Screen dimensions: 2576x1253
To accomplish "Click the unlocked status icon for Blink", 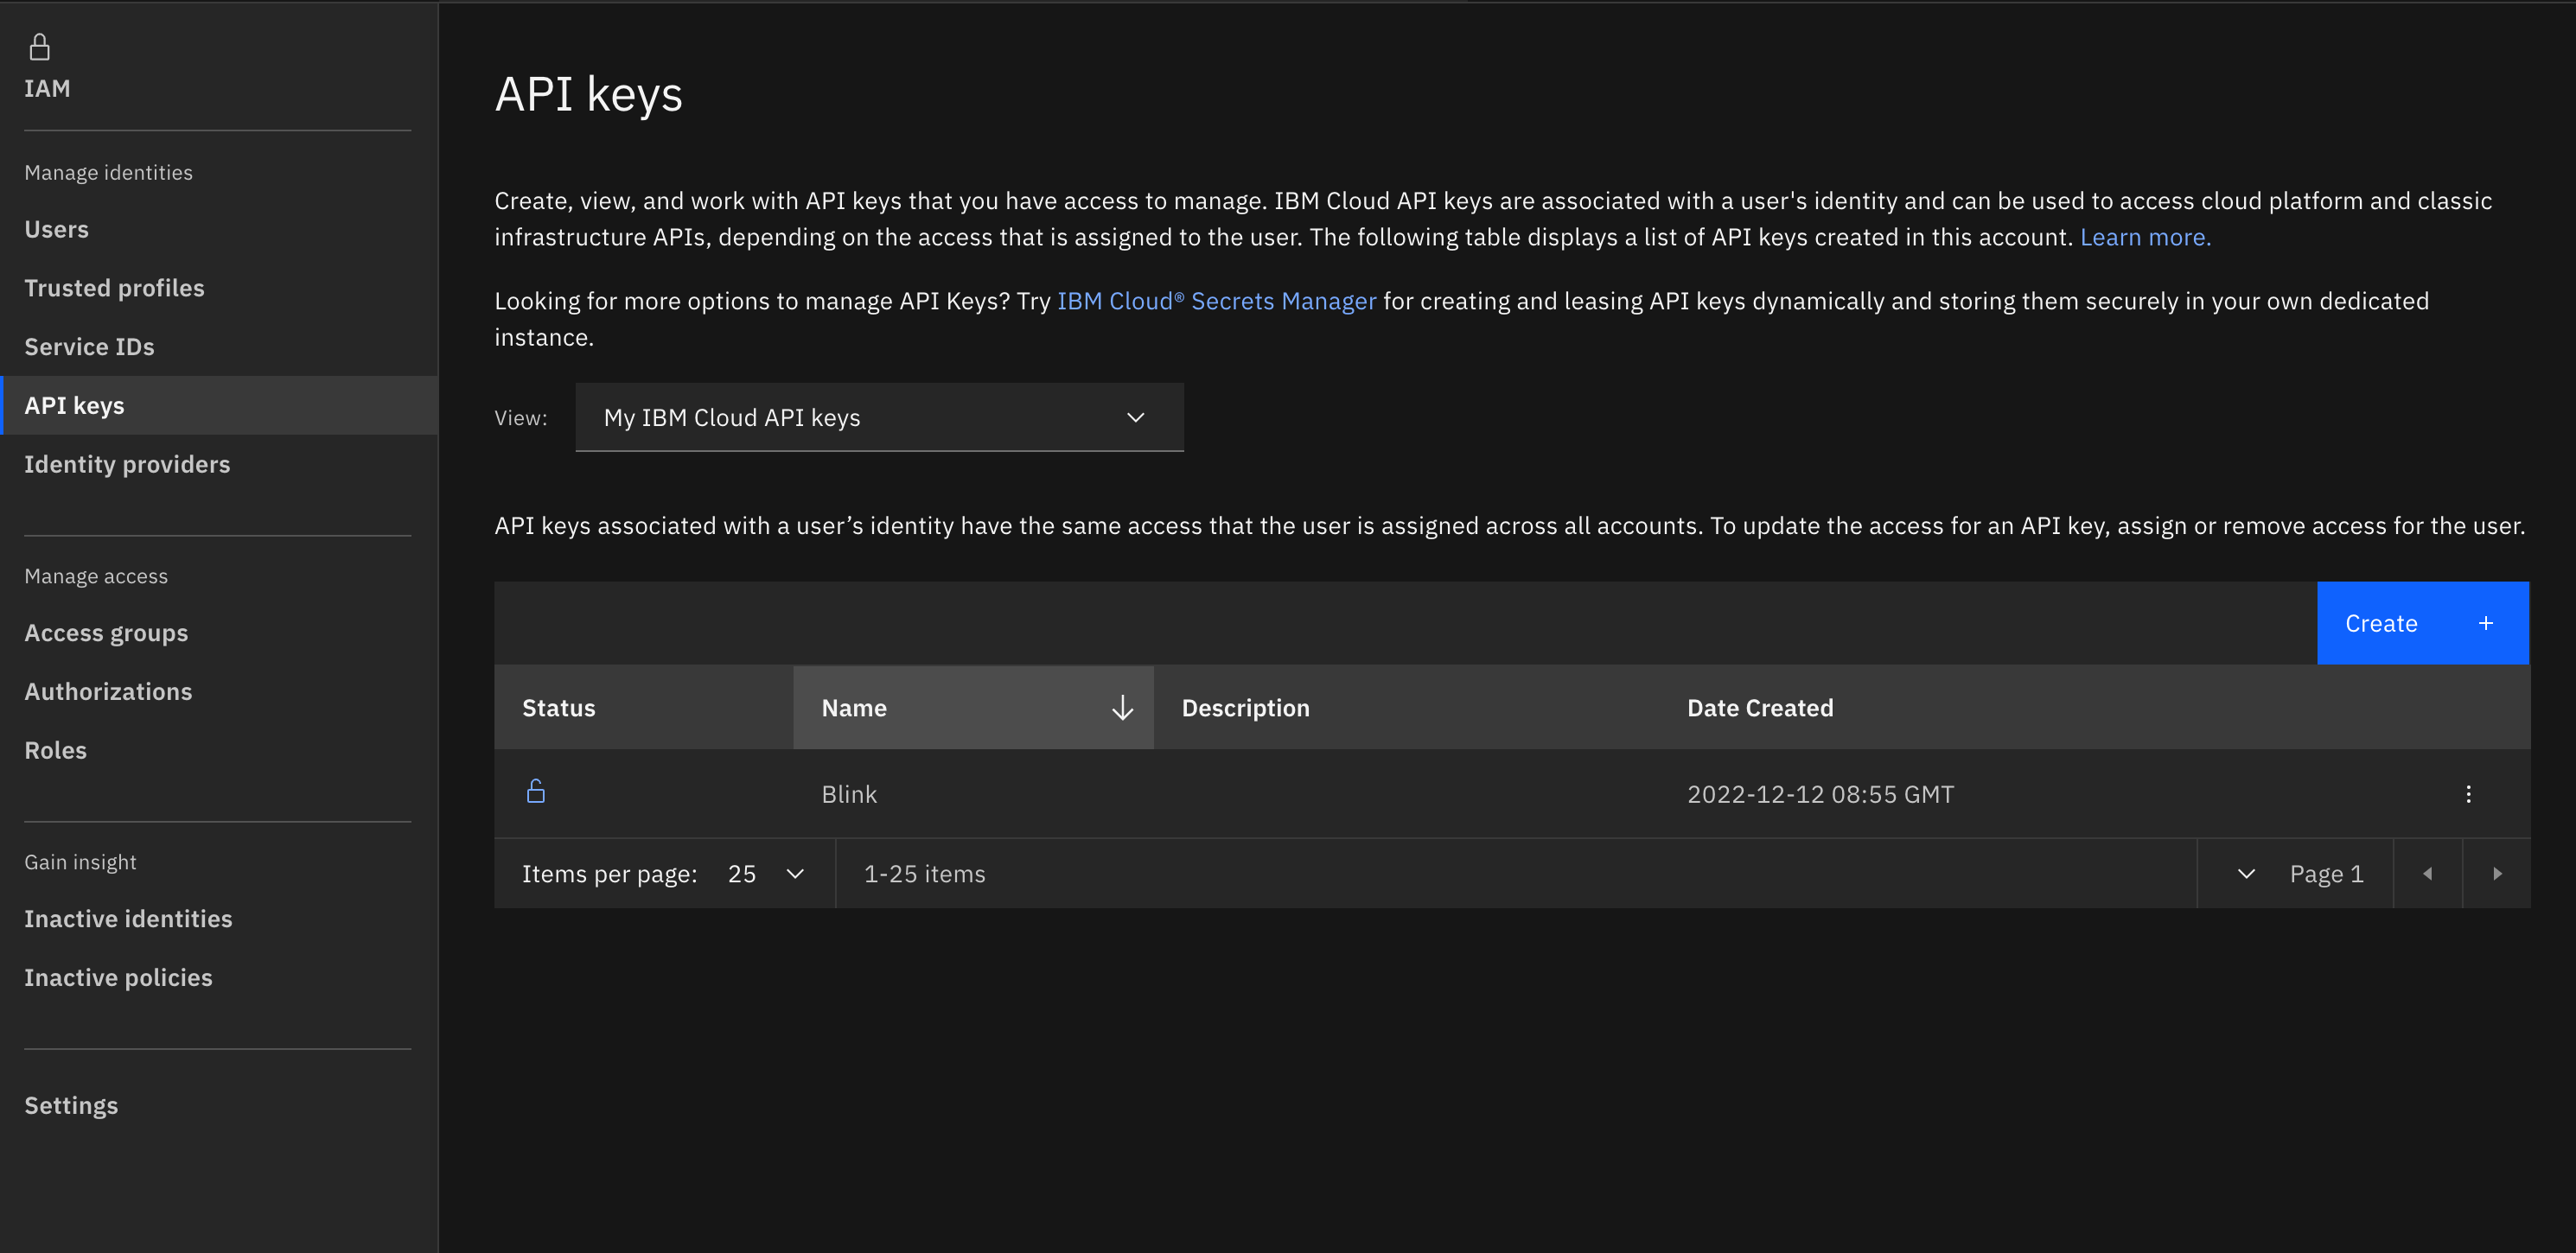I will [536, 792].
